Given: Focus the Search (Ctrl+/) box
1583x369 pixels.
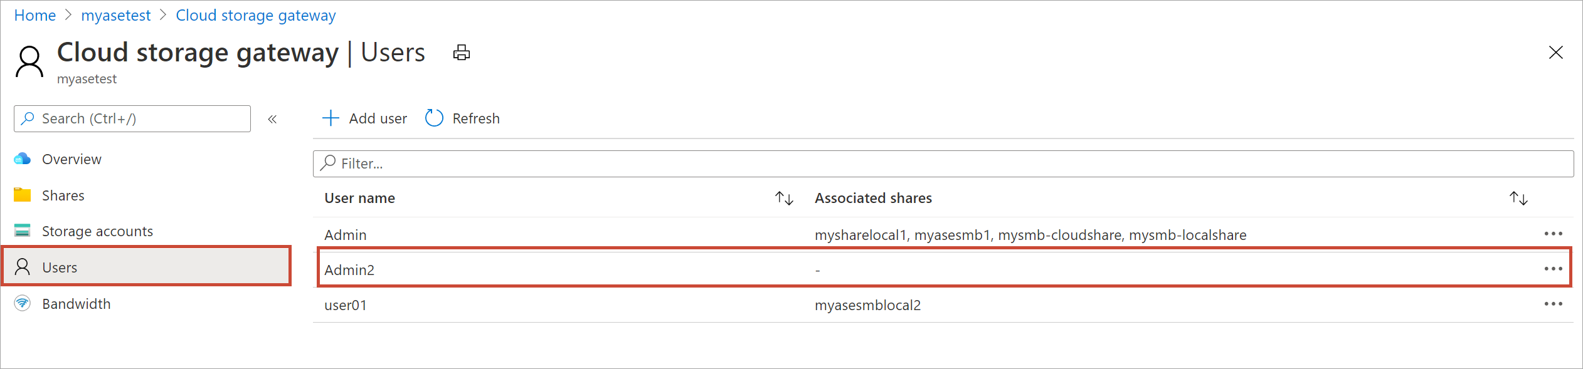Looking at the screenshot, I should [x=132, y=119].
